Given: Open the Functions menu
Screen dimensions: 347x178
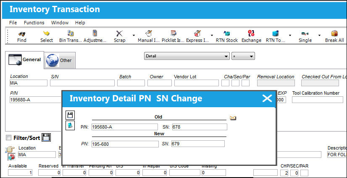Looking at the screenshot, I should (x=34, y=23).
